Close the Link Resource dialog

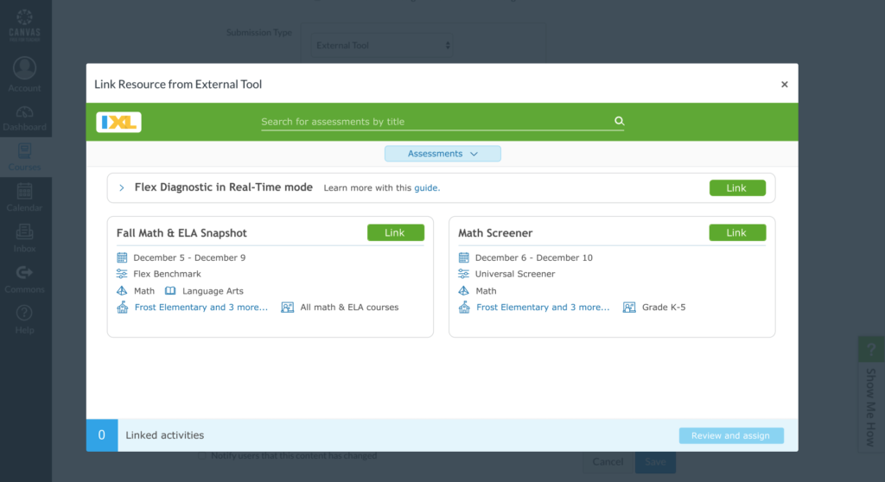784,84
